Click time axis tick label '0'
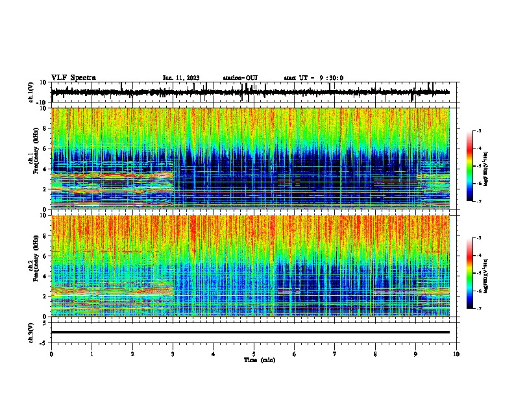 pyautogui.click(x=51, y=354)
